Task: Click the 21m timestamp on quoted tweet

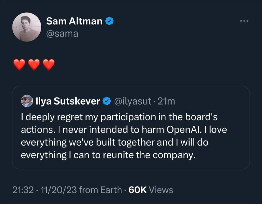Action: pyautogui.click(x=166, y=101)
